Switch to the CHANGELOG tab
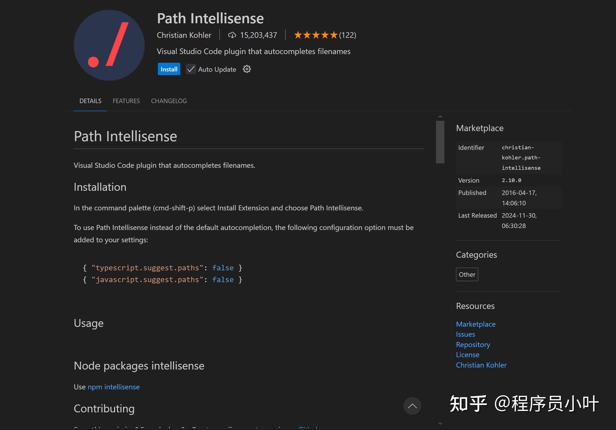This screenshot has height=430, width=616. coord(169,101)
